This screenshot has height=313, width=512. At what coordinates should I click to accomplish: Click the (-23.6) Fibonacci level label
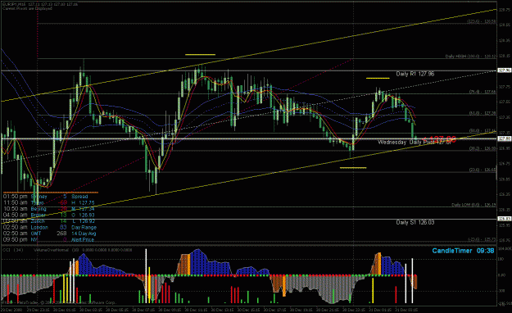[x=482, y=239]
